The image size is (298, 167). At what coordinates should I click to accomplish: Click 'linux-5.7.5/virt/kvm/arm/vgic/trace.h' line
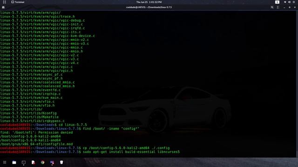coord(37,17)
